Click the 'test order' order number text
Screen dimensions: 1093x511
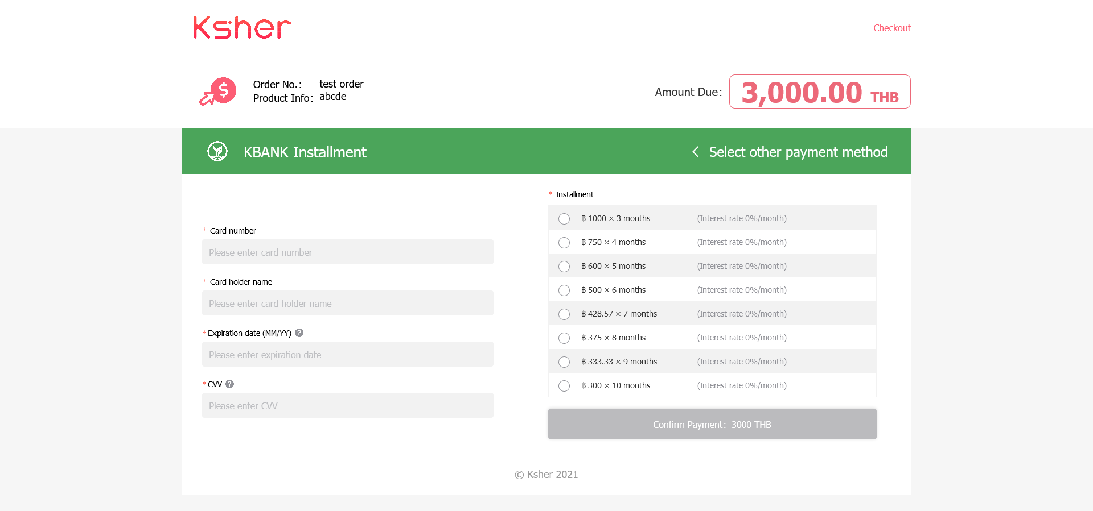tap(342, 84)
